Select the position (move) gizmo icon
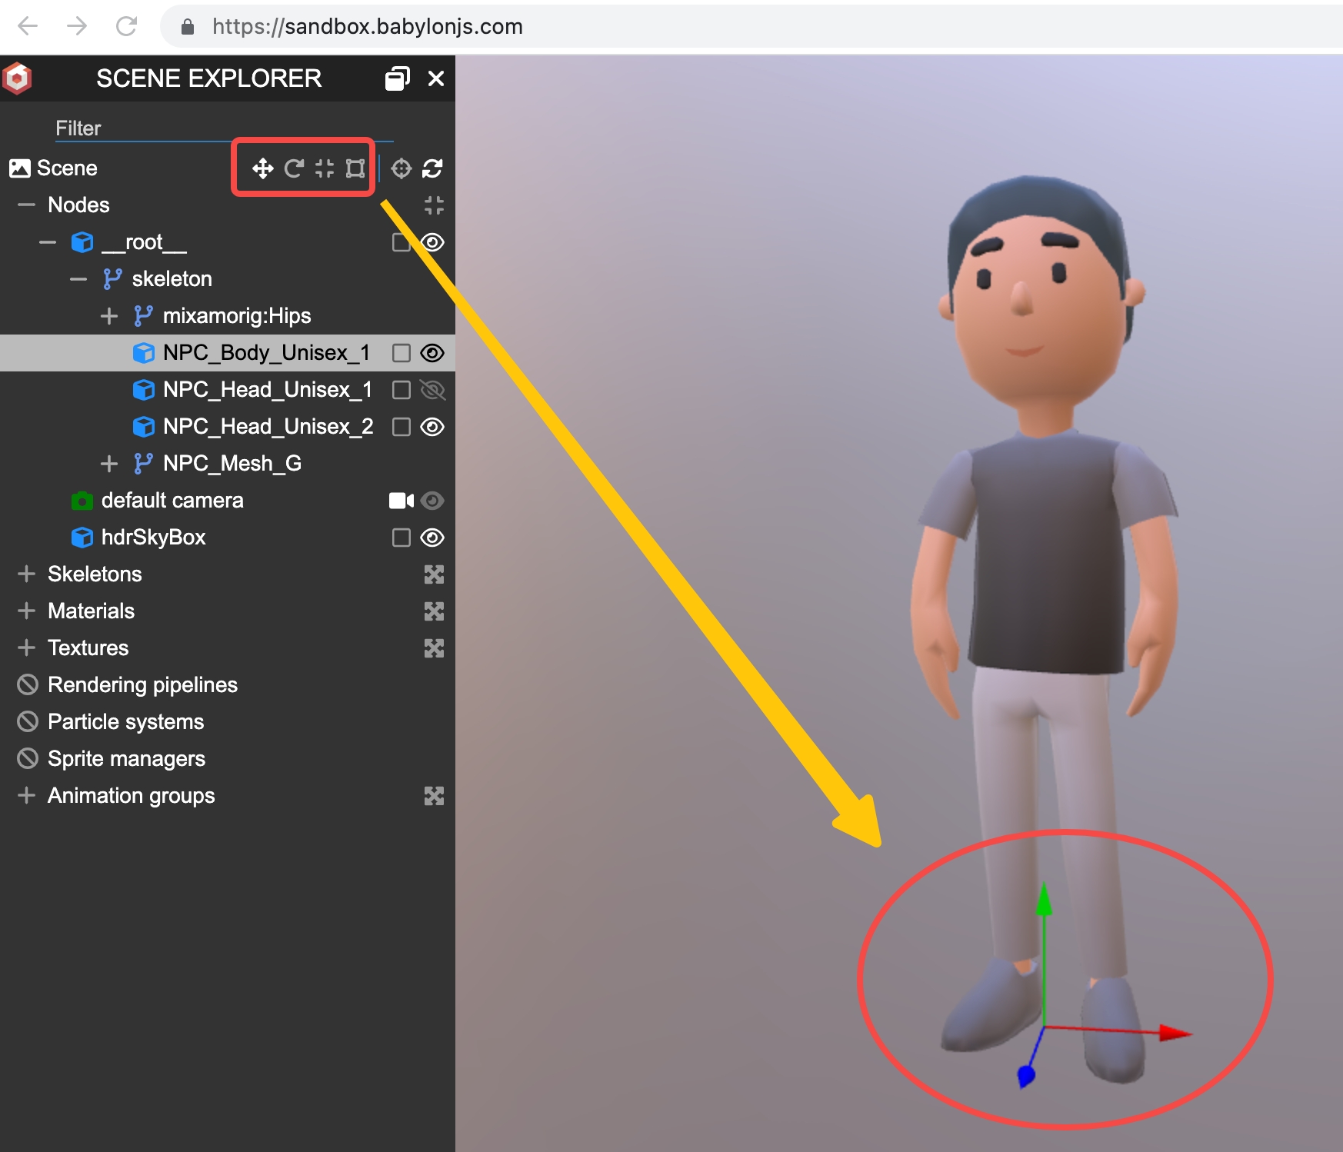Screen dimensions: 1343x1152 click(x=263, y=168)
